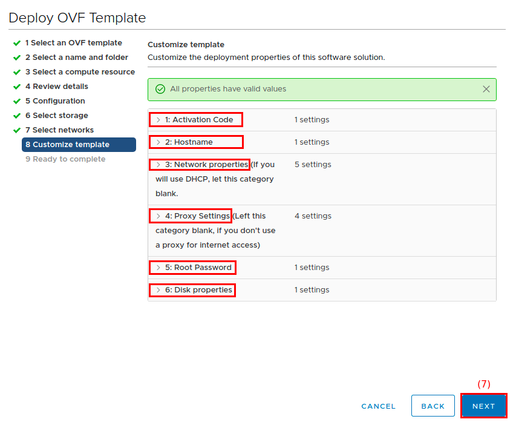Dismiss the valid values notification
Screen dimensions: 516x422
(x=486, y=88)
